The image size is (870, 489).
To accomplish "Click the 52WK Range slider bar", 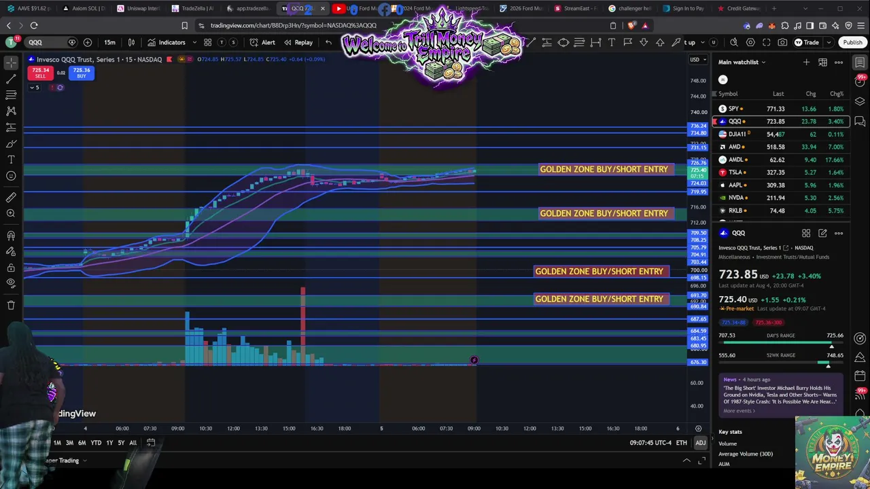I will 781,363.
